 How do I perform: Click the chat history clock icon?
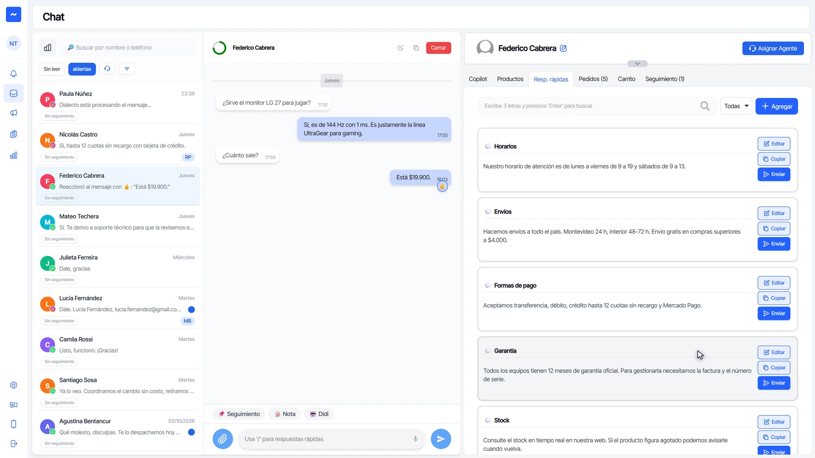point(400,48)
